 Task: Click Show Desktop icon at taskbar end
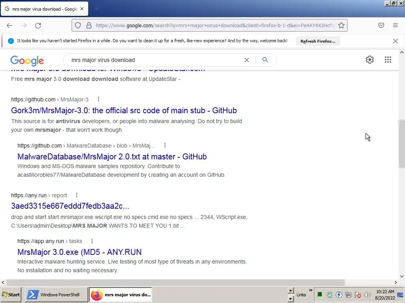pyautogui.click(x=400, y=295)
